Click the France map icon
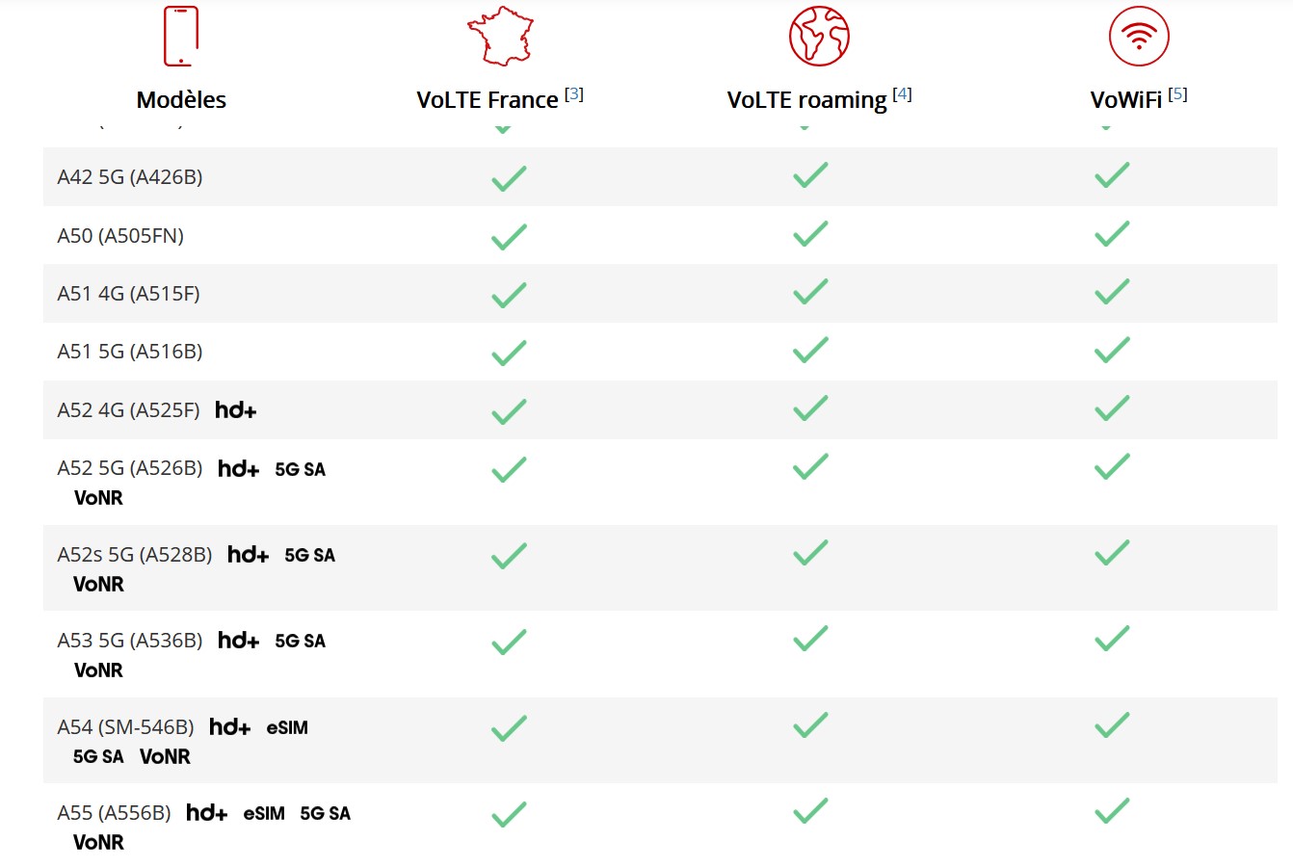This screenshot has height=867, width=1293. pos(500,37)
